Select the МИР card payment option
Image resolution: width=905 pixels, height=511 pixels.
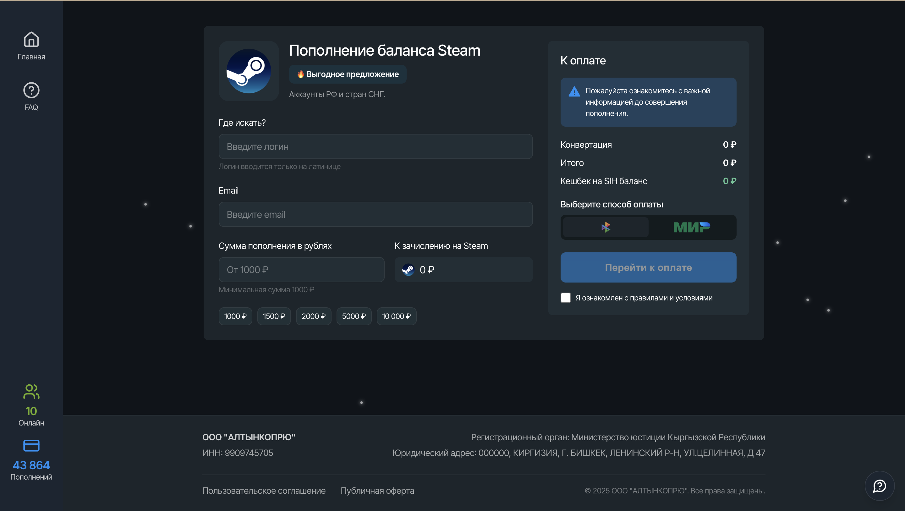691,227
